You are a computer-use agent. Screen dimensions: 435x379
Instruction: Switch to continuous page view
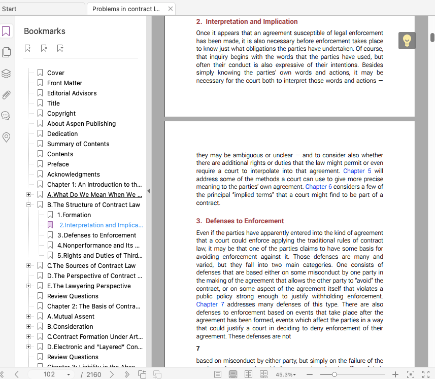point(233,374)
